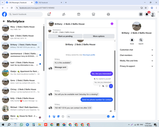This screenshot has width=159, height=127.
Task: Click the Mark as pending button
Action: coord(65,36)
